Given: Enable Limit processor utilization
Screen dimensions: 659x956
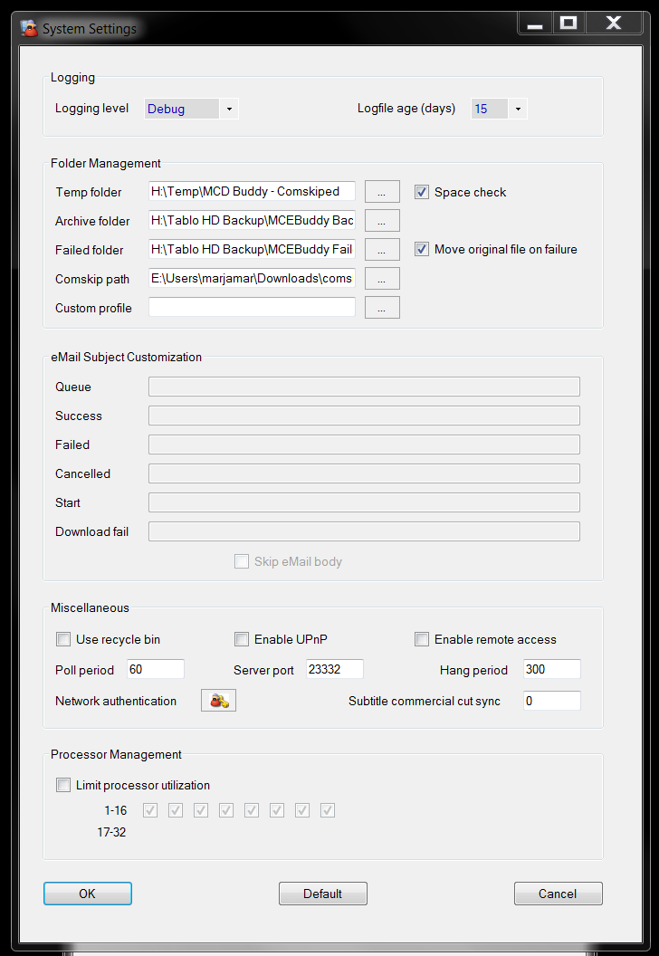Looking at the screenshot, I should [x=62, y=785].
